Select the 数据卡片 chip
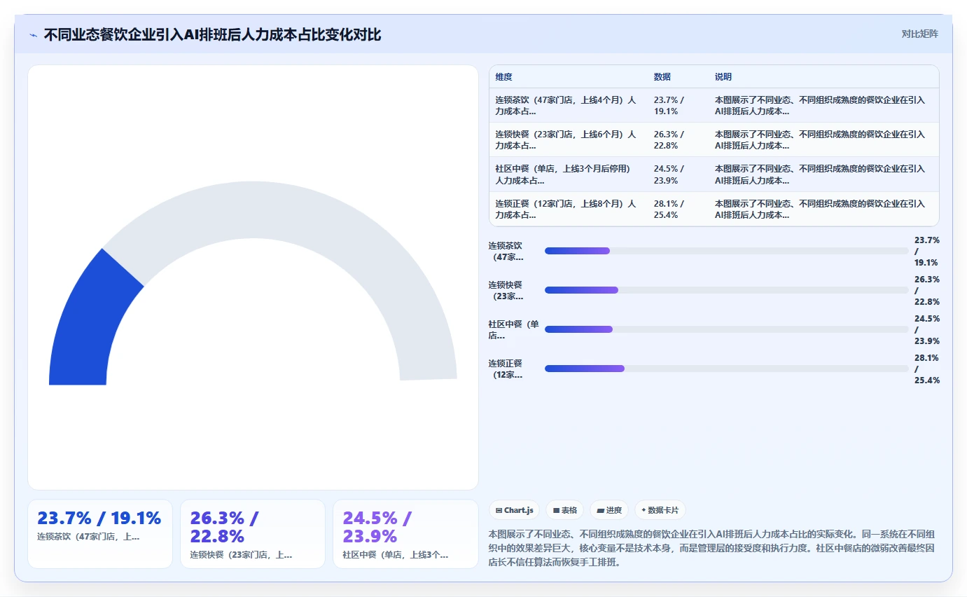The image size is (967, 597). tap(660, 510)
